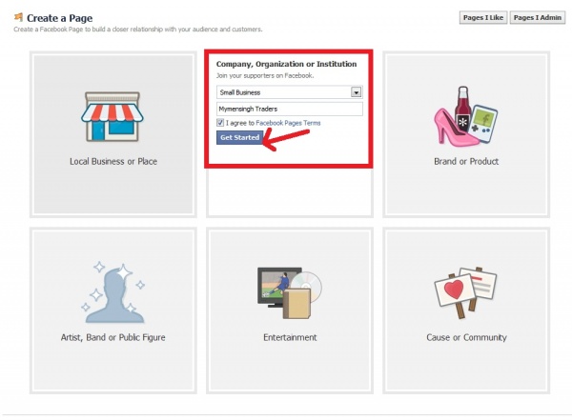Screen dimensions: 572x420
Task: Click the Artist, Band or Public Figure label
Action: tap(113, 337)
